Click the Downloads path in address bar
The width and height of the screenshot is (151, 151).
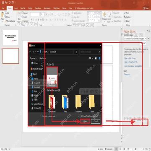click(x=53, y=52)
